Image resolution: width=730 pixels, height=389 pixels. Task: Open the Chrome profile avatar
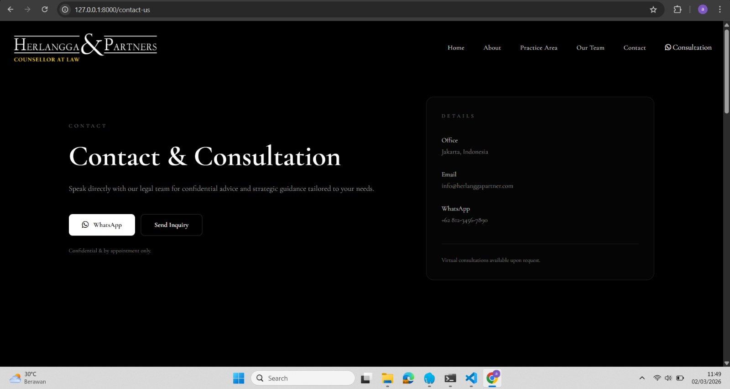703,10
